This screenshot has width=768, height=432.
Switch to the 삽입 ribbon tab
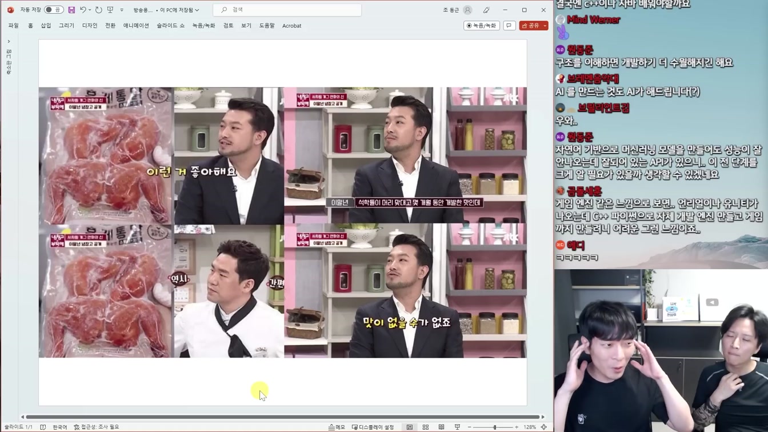(46, 26)
